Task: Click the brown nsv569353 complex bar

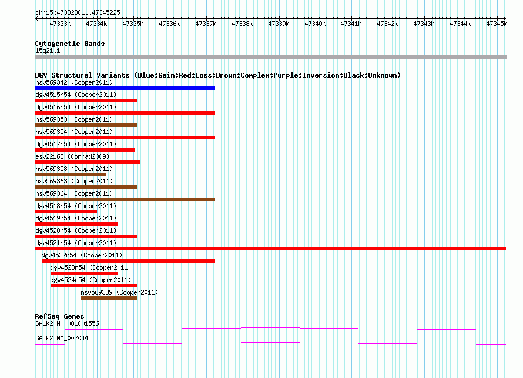Action: pos(86,125)
